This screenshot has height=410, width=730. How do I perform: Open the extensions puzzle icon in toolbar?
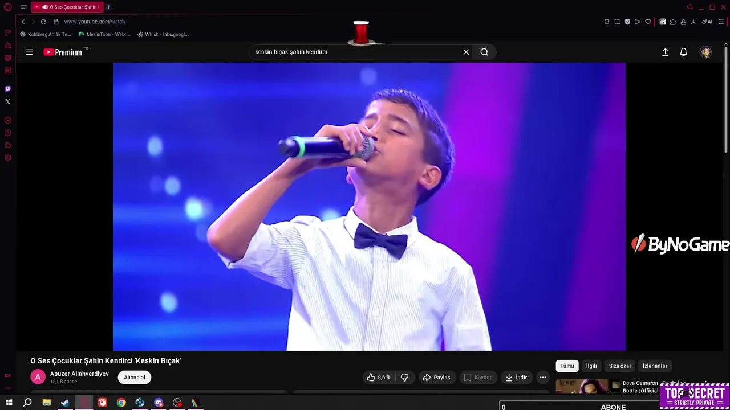point(673,22)
